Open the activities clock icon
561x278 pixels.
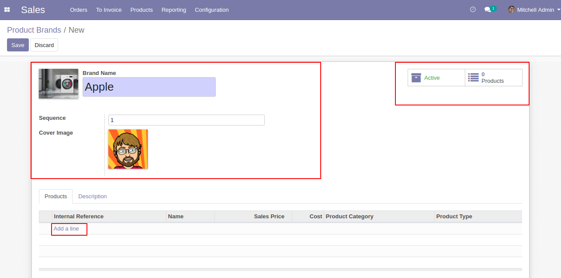tap(473, 10)
